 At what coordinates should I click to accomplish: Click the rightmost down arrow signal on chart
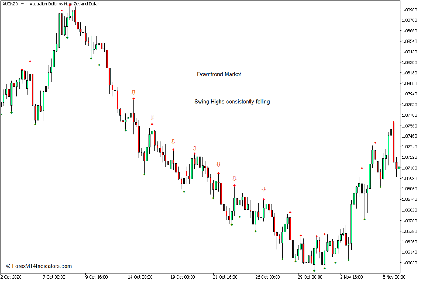pyautogui.click(x=263, y=188)
